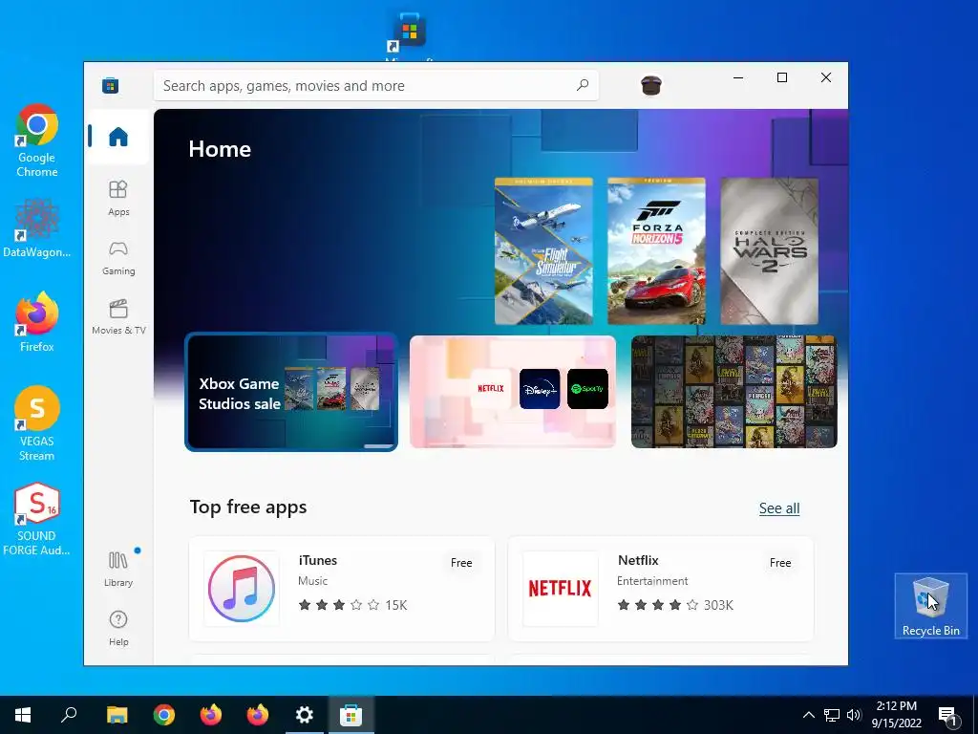The image size is (978, 734).
Task: Open Chrome from the taskbar
Action: coord(164,715)
